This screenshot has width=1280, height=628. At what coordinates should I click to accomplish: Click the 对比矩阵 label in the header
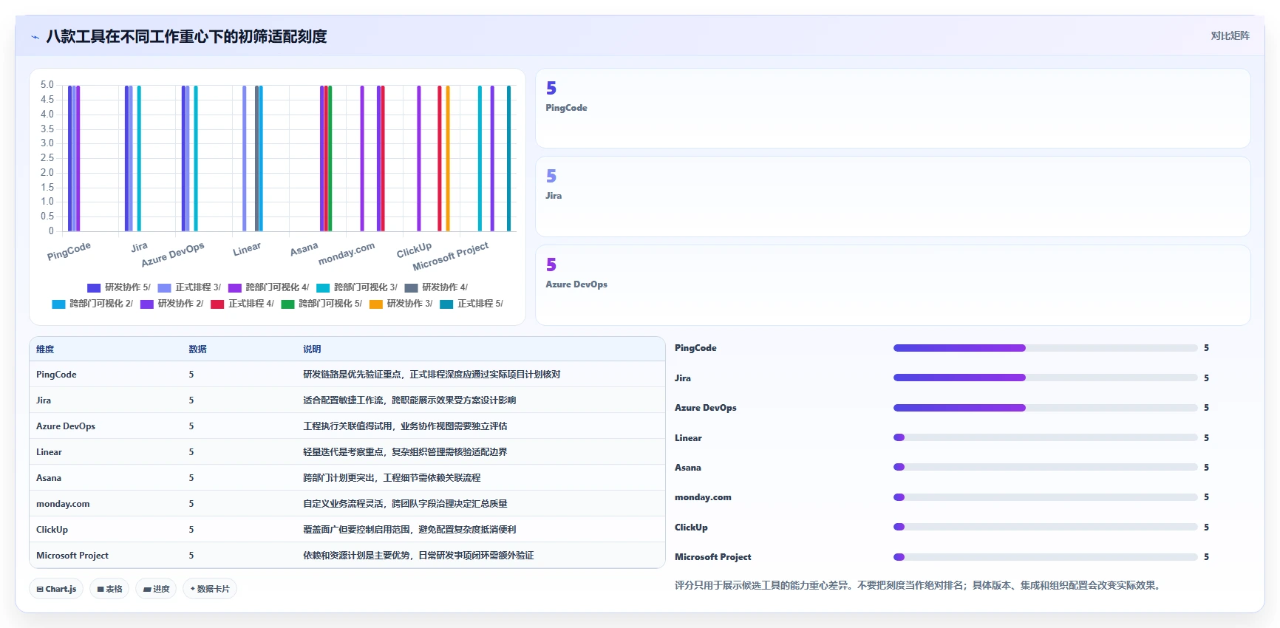pyautogui.click(x=1230, y=35)
